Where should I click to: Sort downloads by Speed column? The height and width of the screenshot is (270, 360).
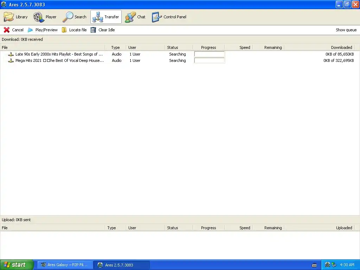pyautogui.click(x=239, y=47)
